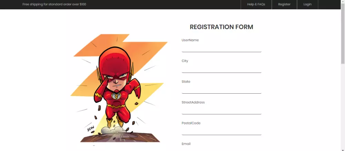Go to the Register page

click(x=284, y=4)
